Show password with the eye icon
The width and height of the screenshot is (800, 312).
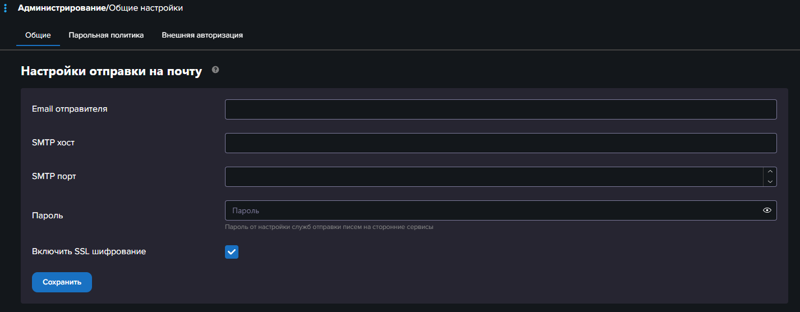pos(767,210)
